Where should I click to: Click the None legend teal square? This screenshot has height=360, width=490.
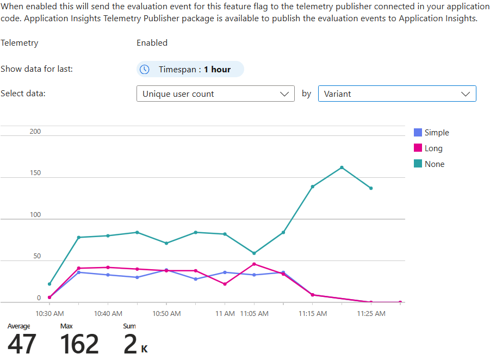pyautogui.click(x=418, y=164)
